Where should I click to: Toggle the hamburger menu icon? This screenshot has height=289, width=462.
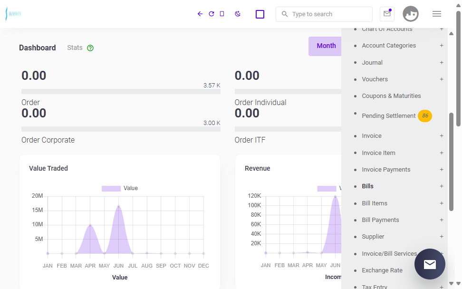437,14
